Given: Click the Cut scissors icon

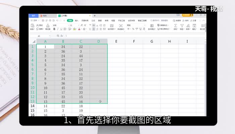Looking at the screenshot, I should point(38,25).
